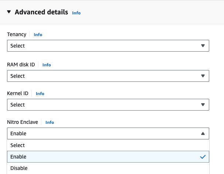Click the checkmark beside Enable option

(203, 157)
